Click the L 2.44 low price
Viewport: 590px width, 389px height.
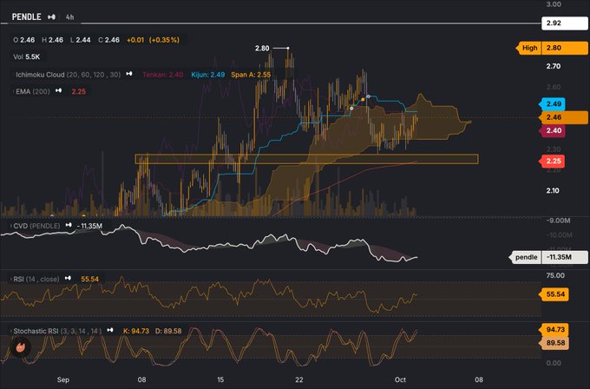point(80,40)
